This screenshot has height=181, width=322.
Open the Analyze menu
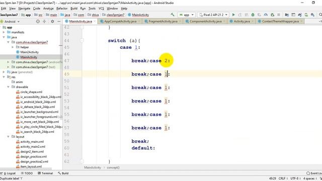[x=48, y=9]
